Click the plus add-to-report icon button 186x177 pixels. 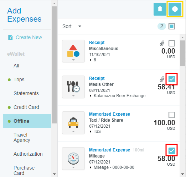click(175, 9)
